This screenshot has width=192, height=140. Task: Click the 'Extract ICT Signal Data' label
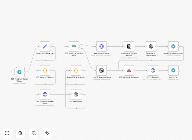45,53
